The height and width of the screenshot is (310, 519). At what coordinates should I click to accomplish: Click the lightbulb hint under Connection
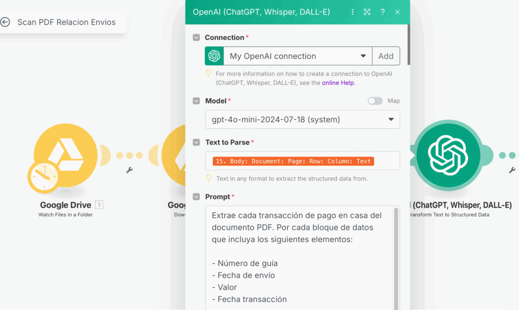(x=208, y=73)
